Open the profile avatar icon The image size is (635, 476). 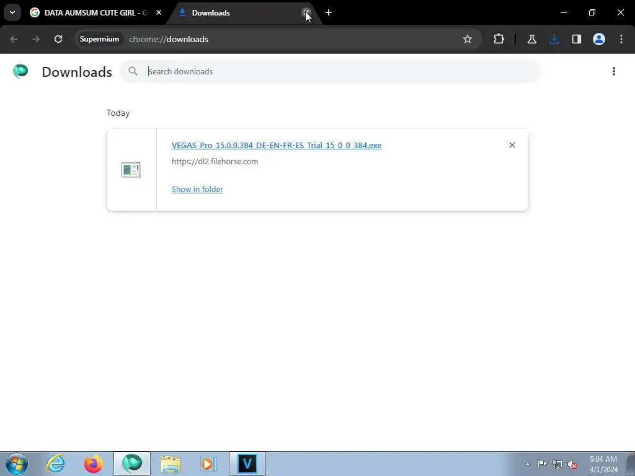click(x=599, y=39)
